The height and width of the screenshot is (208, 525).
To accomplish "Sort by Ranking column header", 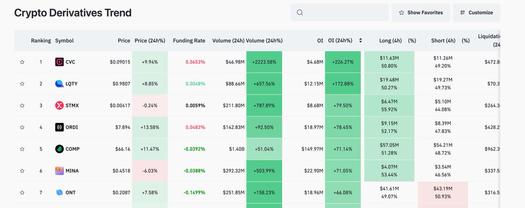I will coord(41,41).
